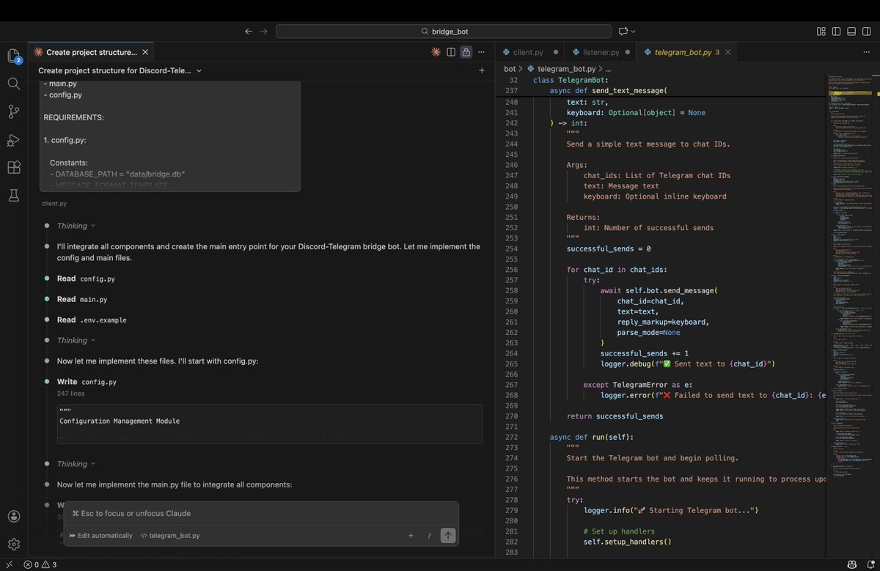Open More Actions for the right editor group
This screenshot has width=880, height=571.
click(868, 52)
